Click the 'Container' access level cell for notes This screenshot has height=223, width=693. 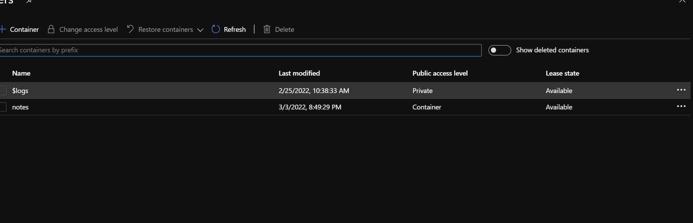click(427, 107)
